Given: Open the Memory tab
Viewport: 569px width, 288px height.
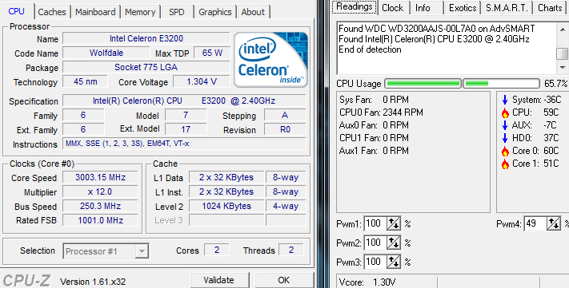Looking at the screenshot, I should pyautogui.click(x=140, y=12).
